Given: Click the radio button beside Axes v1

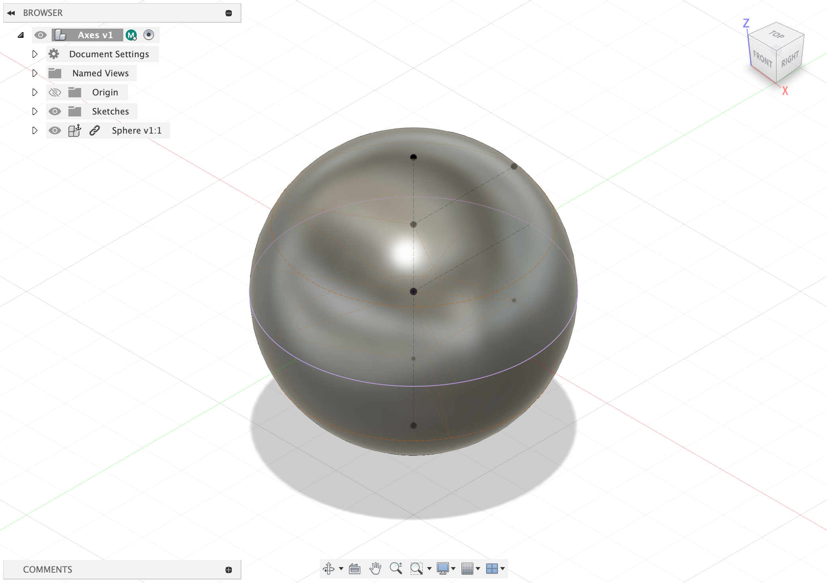Looking at the screenshot, I should tap(148, 35).
